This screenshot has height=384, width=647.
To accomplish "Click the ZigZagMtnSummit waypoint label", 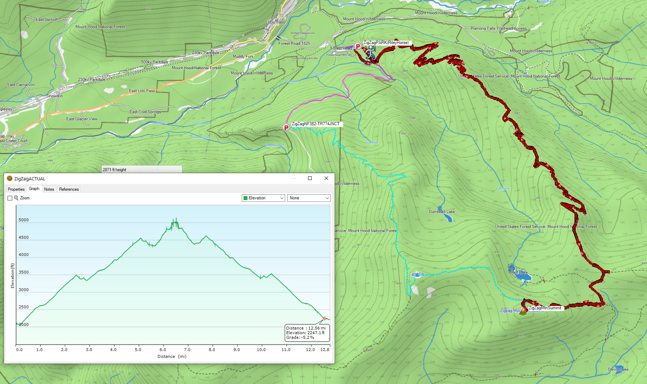I will pyautogui.click(x=545, y=308).
